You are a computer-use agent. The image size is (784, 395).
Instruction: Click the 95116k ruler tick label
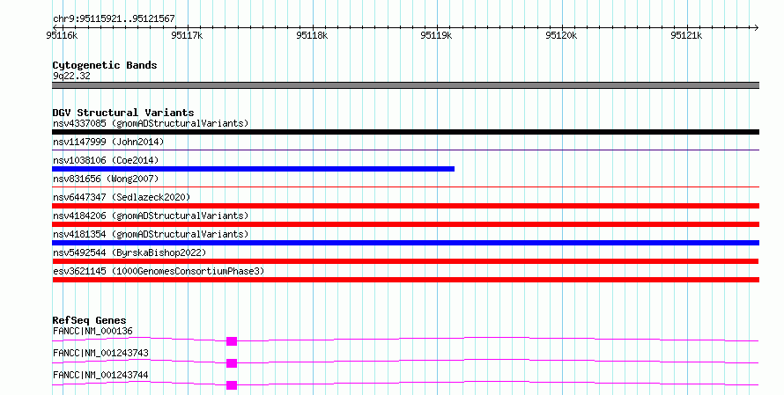coord(62,35)
